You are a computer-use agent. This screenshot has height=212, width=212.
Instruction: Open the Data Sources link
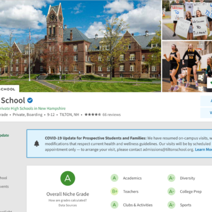[x=68, y=205]
